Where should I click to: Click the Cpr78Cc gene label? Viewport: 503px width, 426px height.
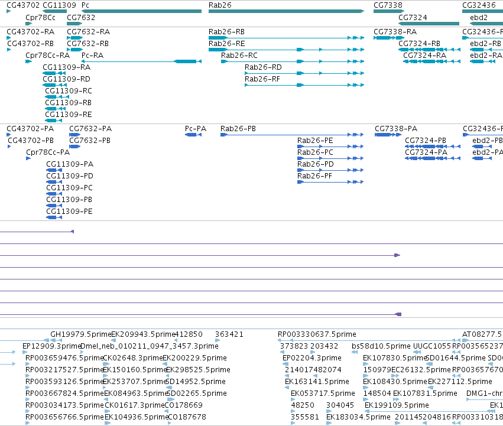point(40,17)
